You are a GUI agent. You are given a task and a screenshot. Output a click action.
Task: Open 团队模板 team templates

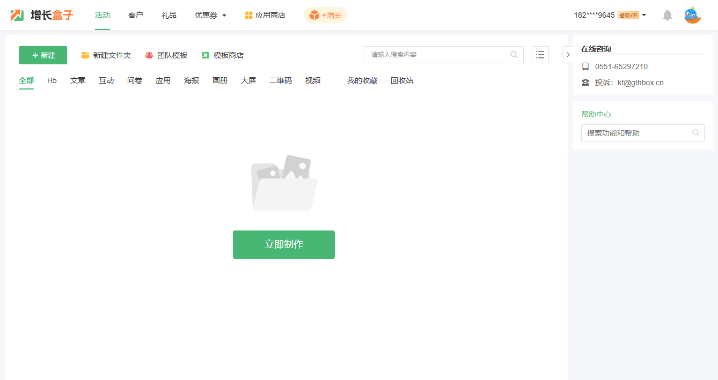166,55
